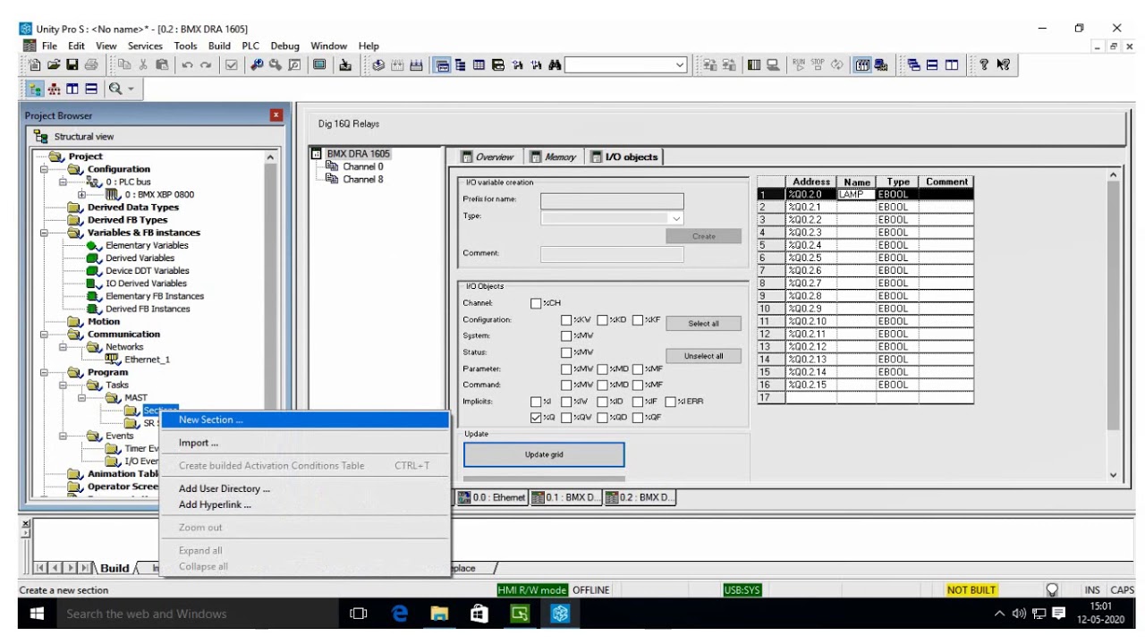Viewport: 1145px width, 644px height.
Task: Tick the Configuration %KW checkbox
Action: (x=566, y=320)
